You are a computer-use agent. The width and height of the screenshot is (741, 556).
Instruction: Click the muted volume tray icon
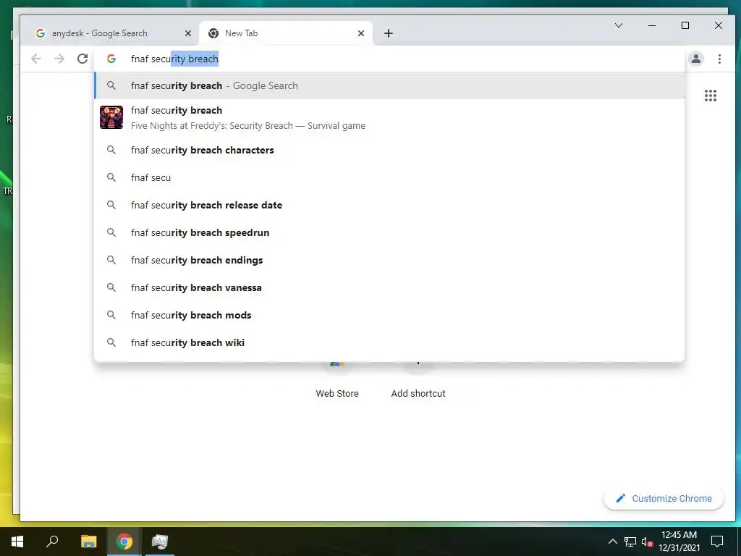point(648,542)
